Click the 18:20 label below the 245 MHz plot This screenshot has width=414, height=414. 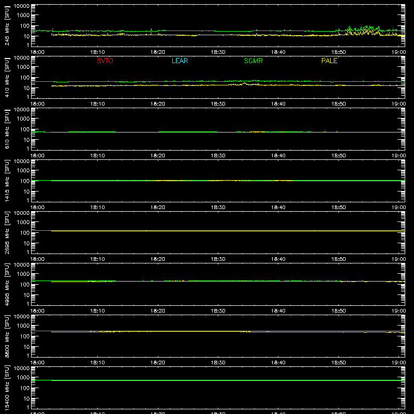point(158,52)
